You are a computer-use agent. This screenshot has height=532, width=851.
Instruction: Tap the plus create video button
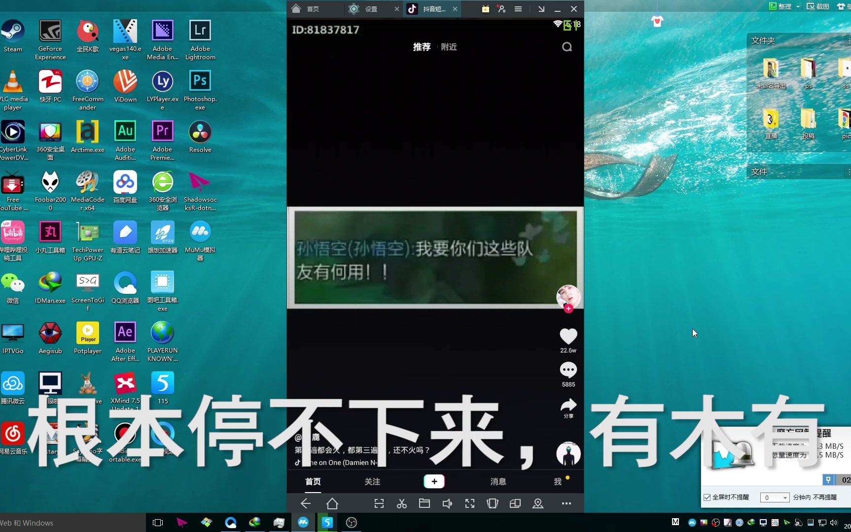tap(434, 482)
